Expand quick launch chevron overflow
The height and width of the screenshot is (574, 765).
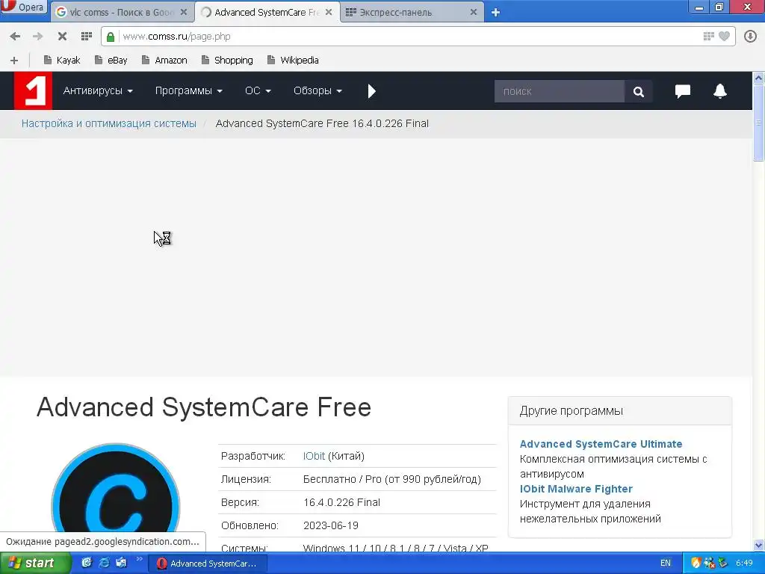(139, 559)
